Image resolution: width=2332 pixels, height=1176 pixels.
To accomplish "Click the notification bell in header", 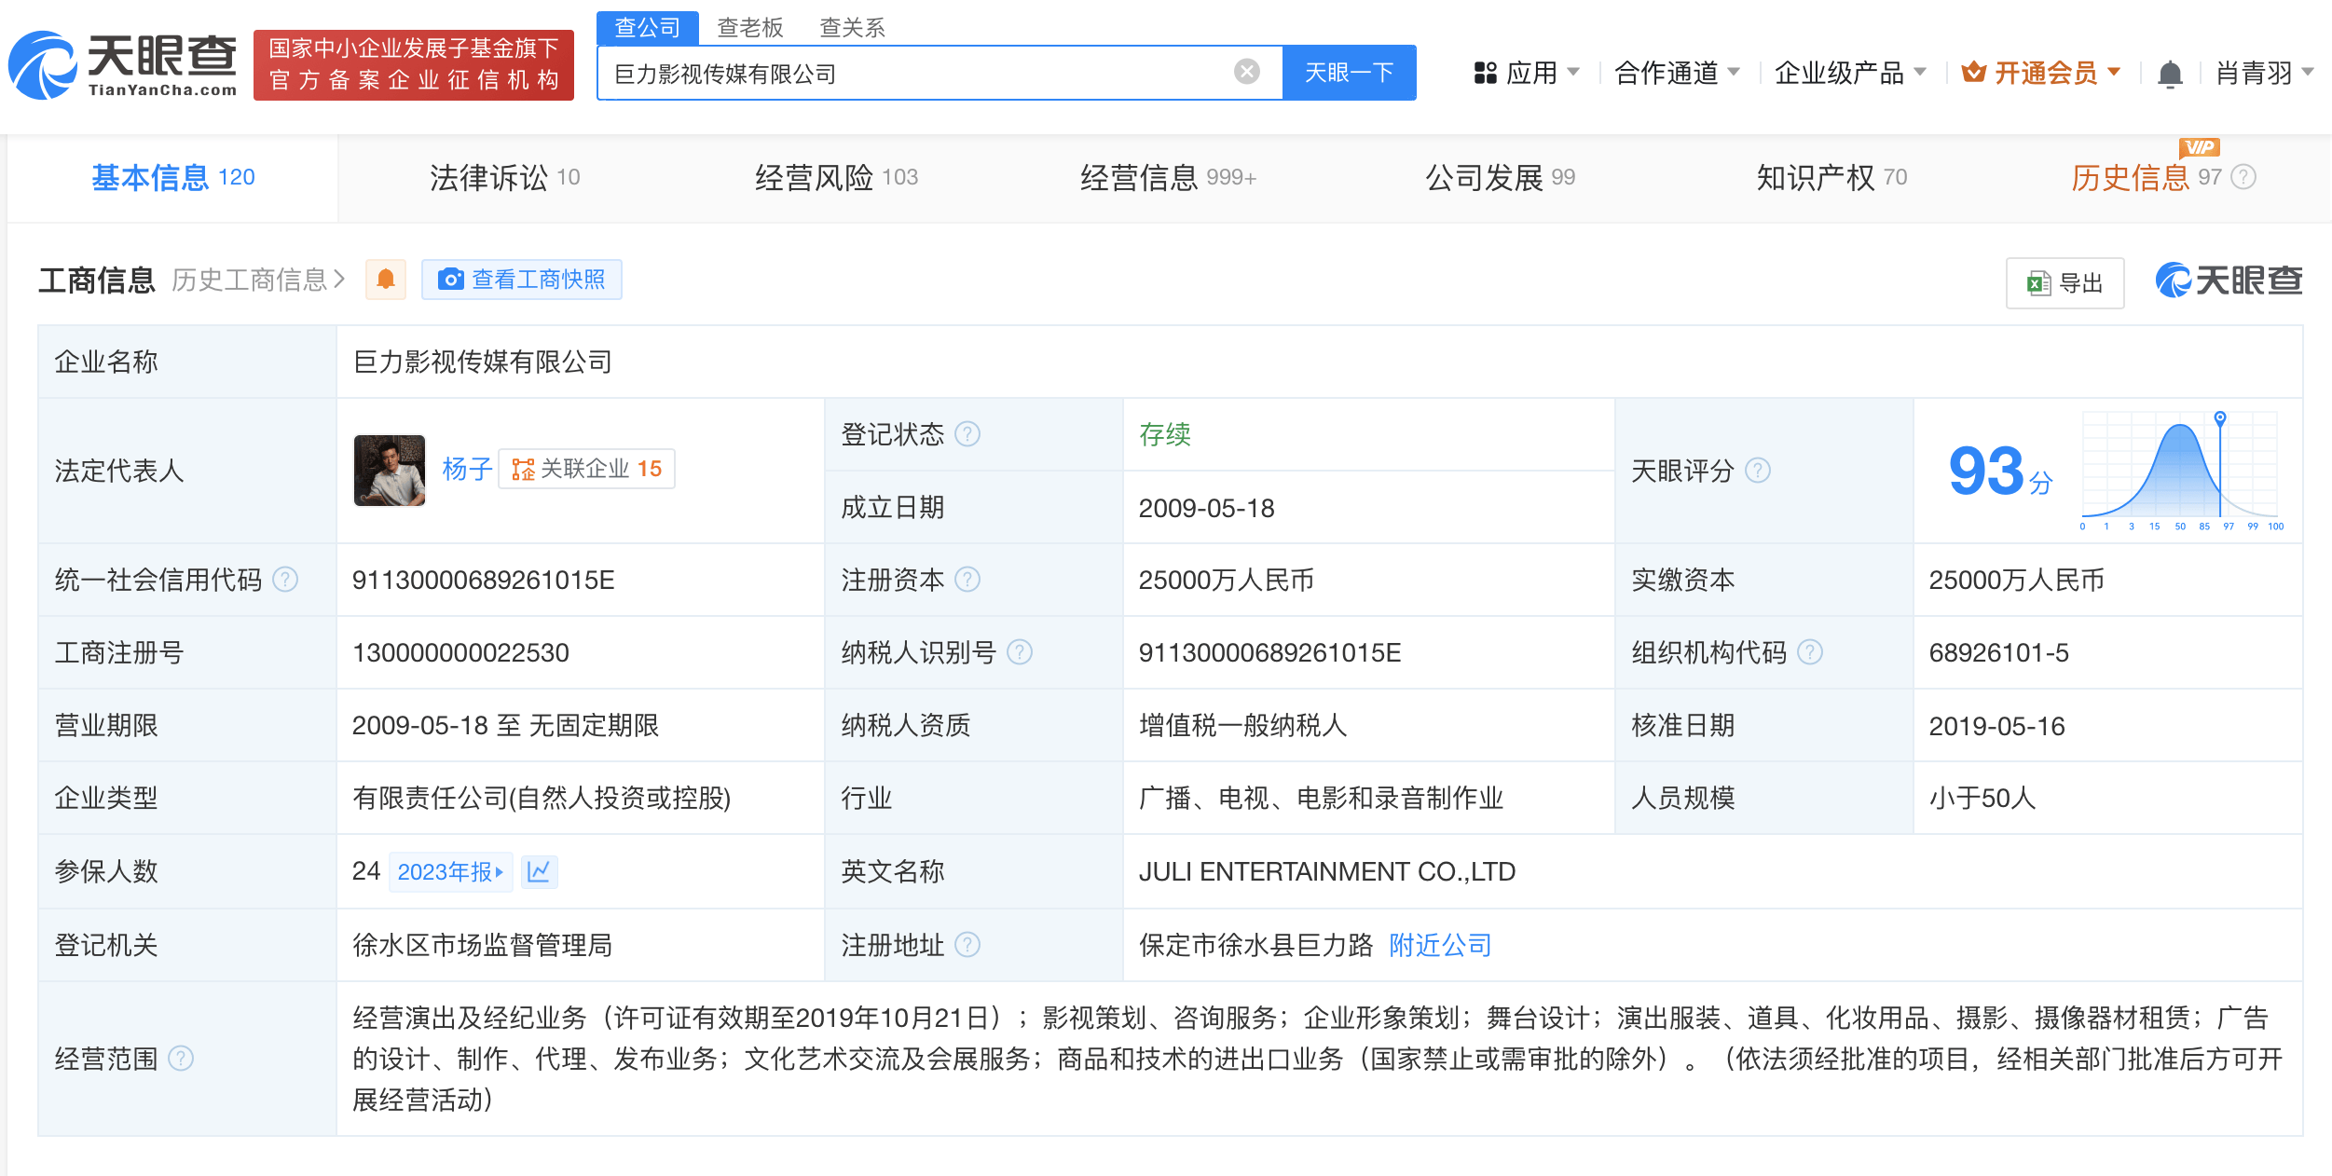I will (2170, 74).
